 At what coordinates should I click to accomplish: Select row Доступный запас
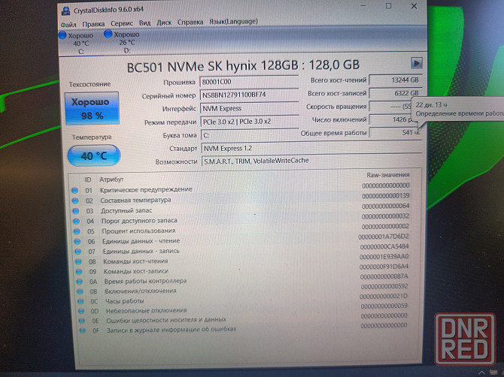[x=241, y=209]
